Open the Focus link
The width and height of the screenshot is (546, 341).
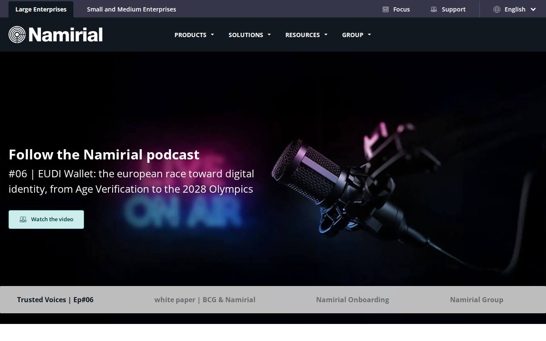pos(396,9)
